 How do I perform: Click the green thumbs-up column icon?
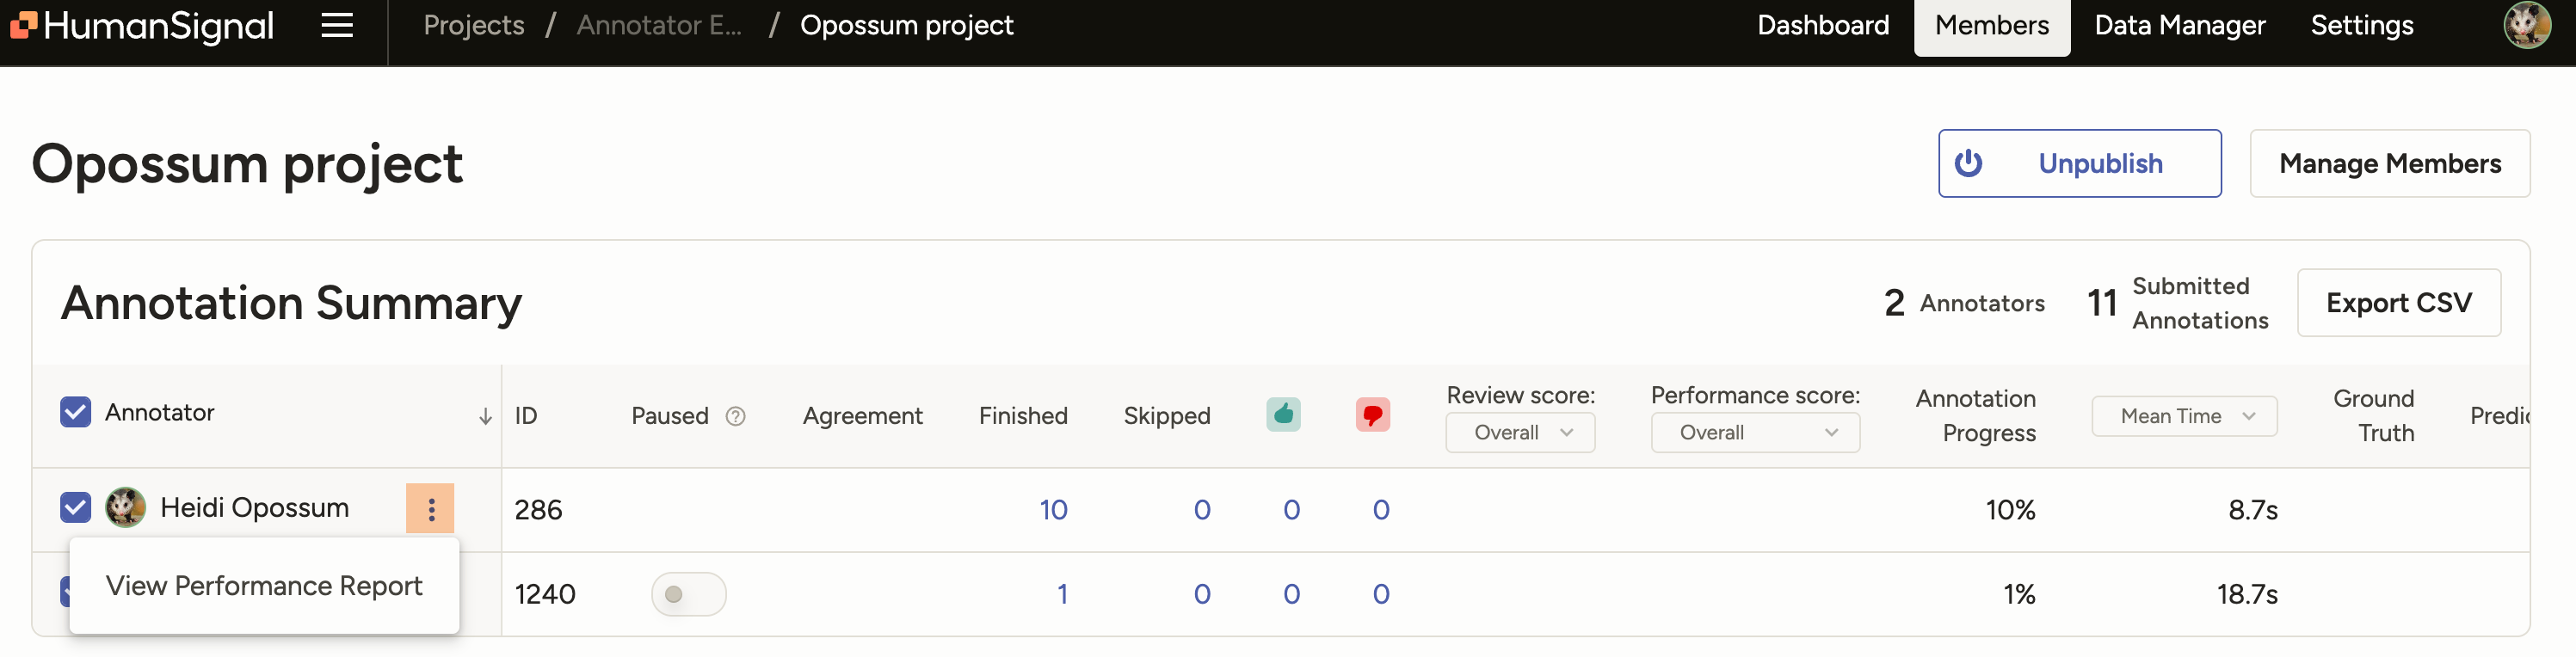1283,414
